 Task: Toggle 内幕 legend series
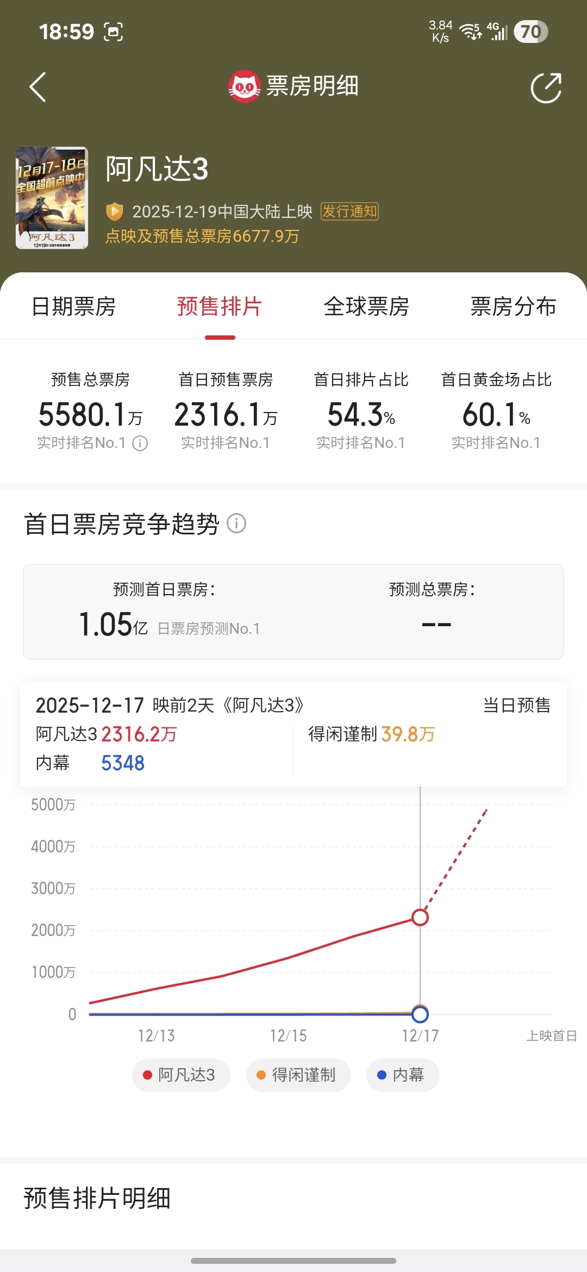[403, 1075]
